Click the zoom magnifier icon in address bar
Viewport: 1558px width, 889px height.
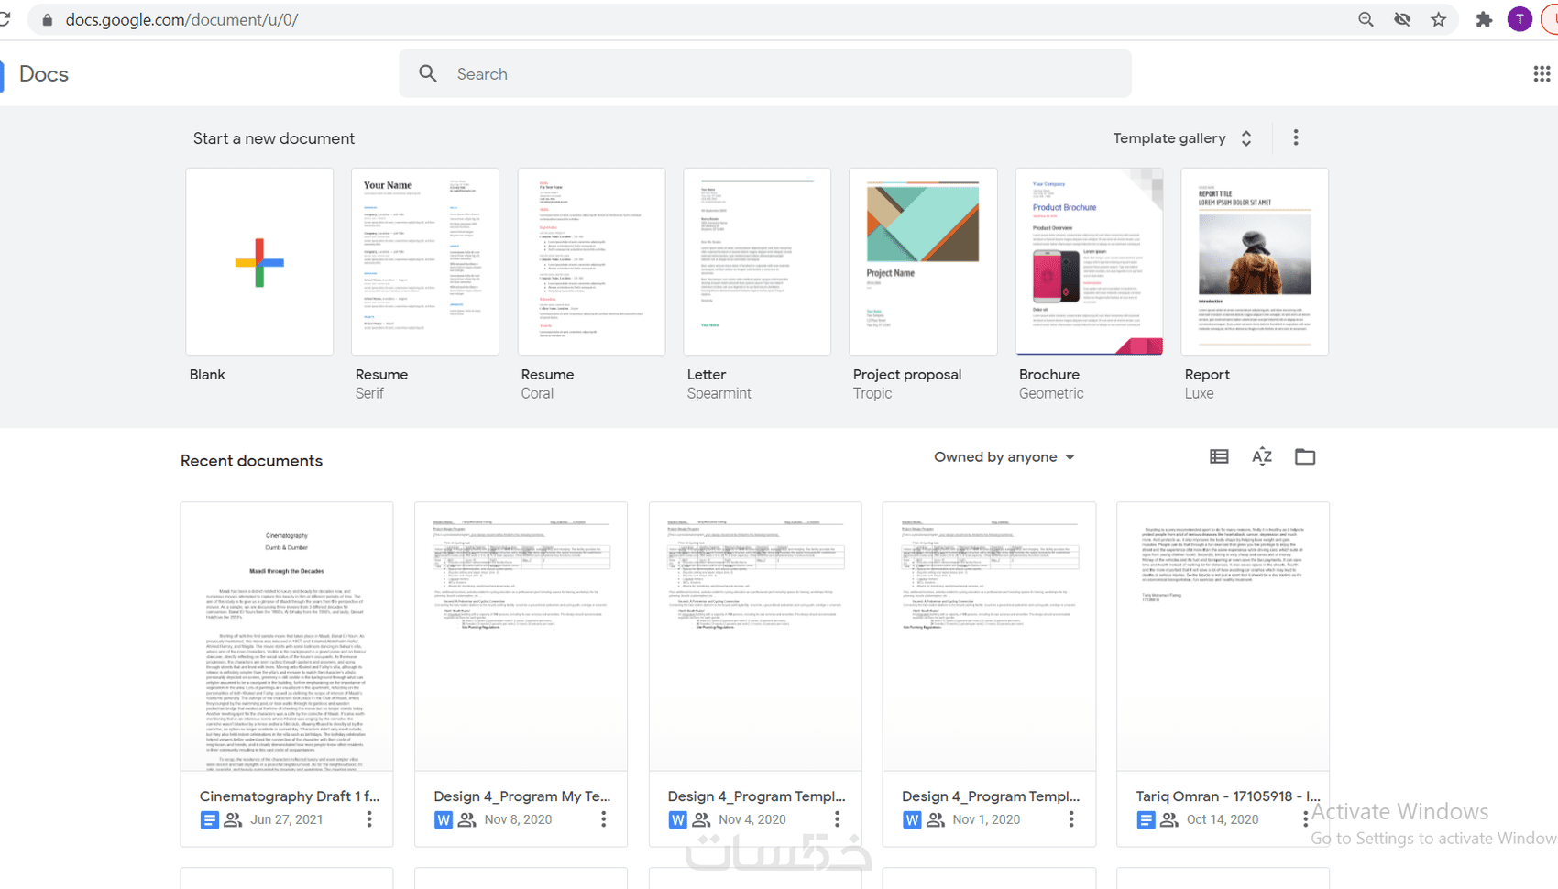[1366, 19]
